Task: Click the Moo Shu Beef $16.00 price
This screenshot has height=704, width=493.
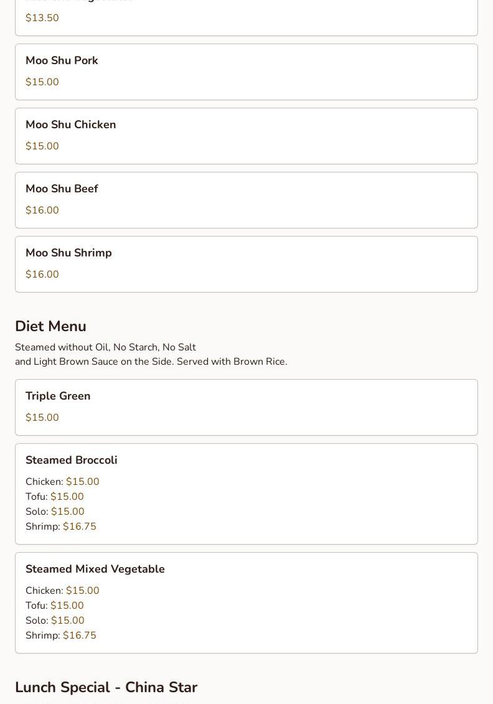Action: [42, 210]
